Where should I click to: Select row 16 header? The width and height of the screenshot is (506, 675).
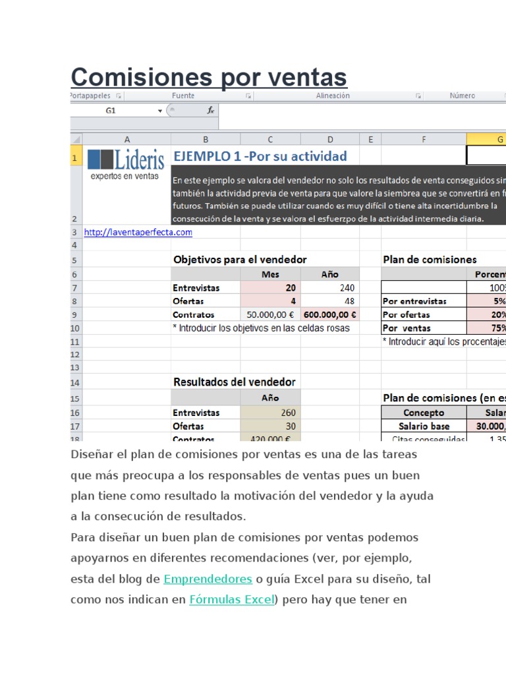pyautogui.click(x=76, y=413)
